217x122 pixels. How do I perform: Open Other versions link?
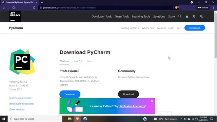[x=17, y=109]
